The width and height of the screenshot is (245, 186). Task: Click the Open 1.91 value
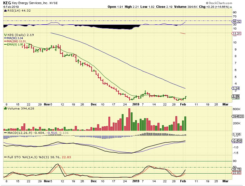[x=115, y=7]
